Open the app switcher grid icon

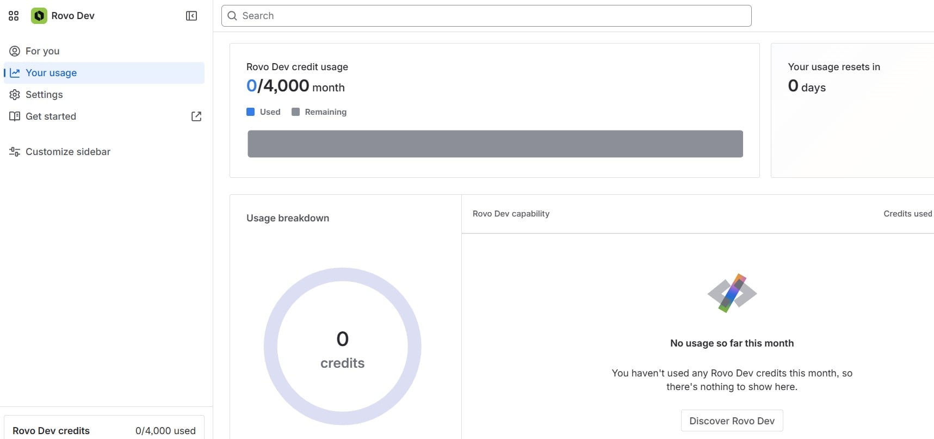click(x=14, y=16)
